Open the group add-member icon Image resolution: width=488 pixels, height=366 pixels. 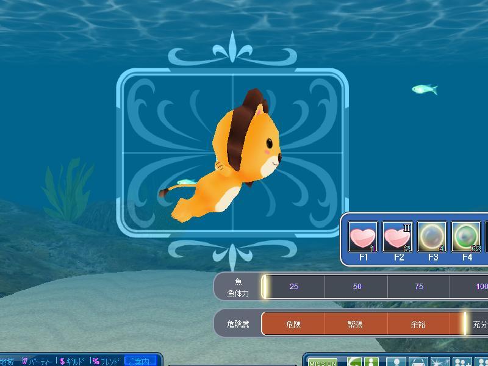coord(463,362)
